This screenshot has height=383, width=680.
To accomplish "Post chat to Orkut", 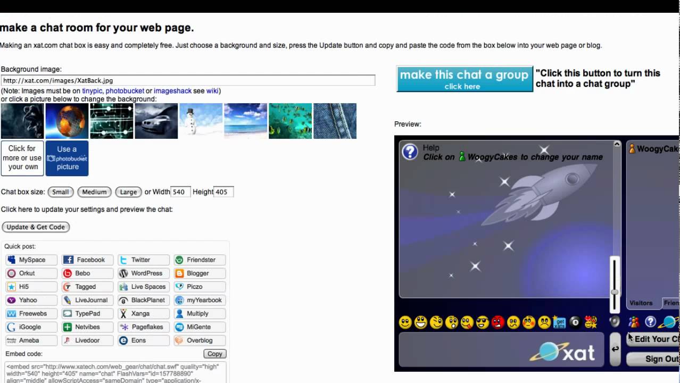I will click(31, 273).
